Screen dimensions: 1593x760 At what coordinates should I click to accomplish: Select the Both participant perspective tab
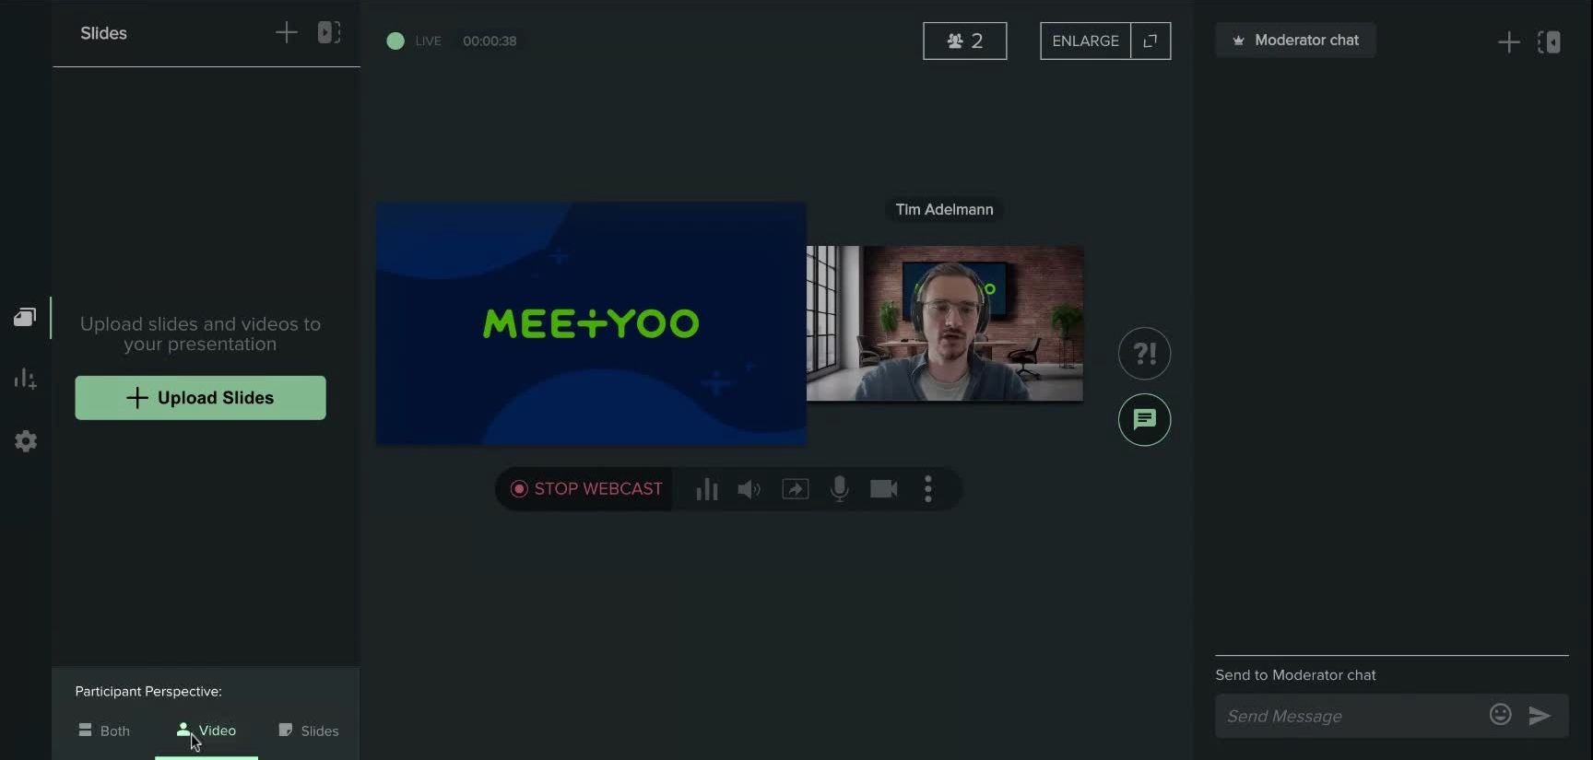click(x=104, y=731)
